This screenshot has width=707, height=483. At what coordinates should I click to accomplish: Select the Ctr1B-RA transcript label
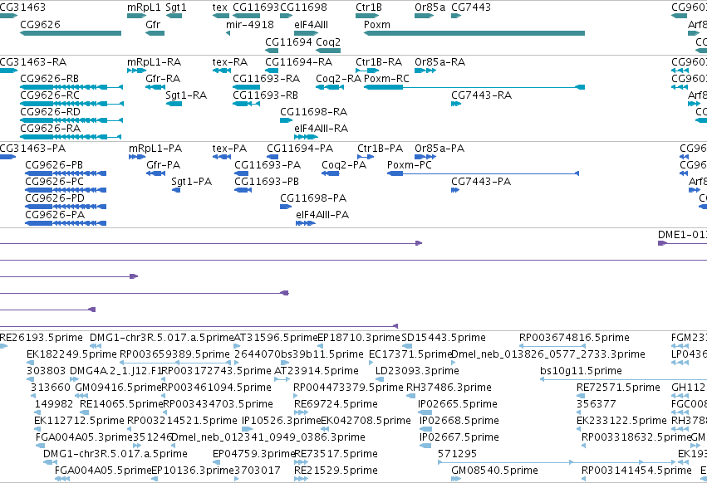point(379,61)
